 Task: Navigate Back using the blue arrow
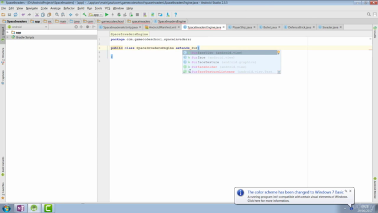click(71, 15)
